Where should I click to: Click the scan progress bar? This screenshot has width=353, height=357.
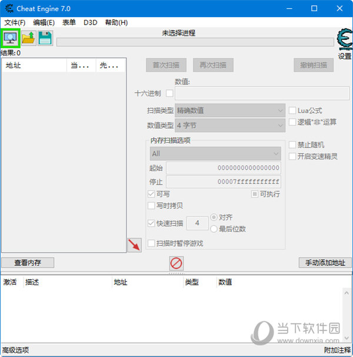click(x=195, y=42)
